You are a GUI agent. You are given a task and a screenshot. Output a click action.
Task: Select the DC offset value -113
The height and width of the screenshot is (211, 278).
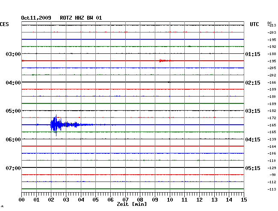(x=272, y=189)
